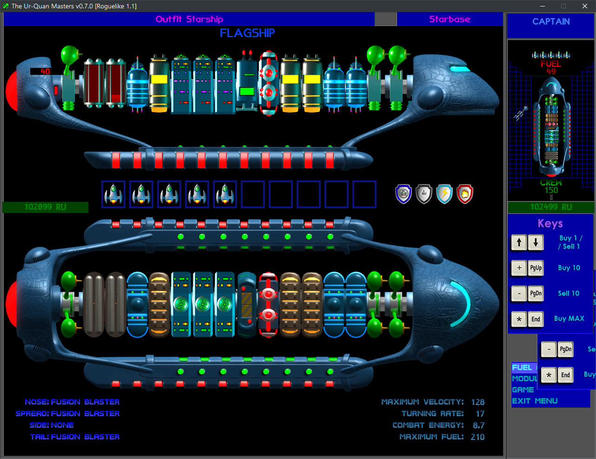Click the asterisk key beside Buy MAX
The width and height of the screenshot is (596, 459).
coord(519,319)
